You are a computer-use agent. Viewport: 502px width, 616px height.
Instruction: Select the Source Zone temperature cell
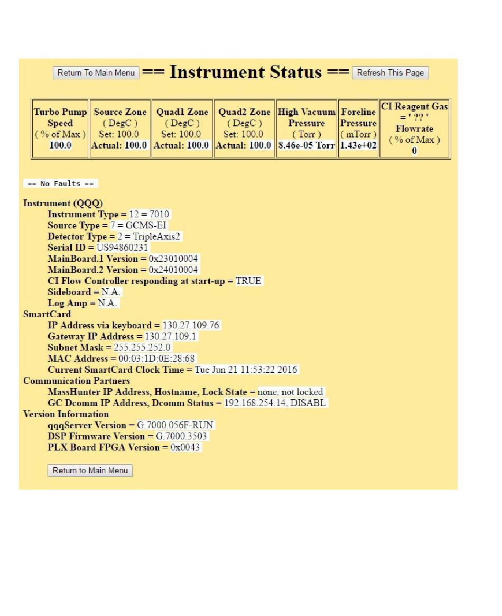click(120, 128)
